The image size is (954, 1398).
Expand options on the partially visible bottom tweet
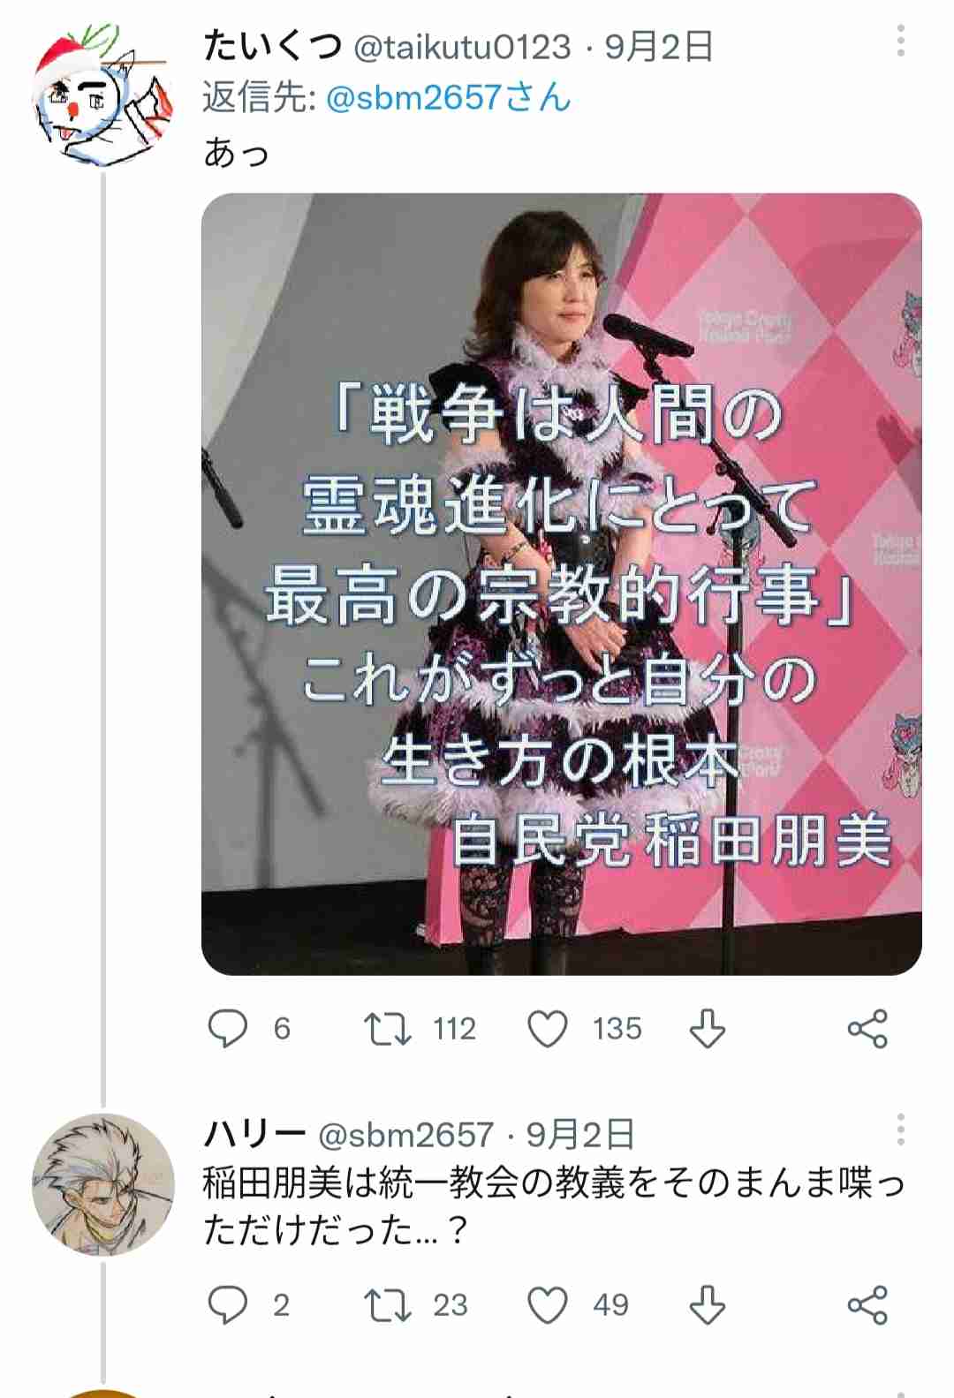900,1394
